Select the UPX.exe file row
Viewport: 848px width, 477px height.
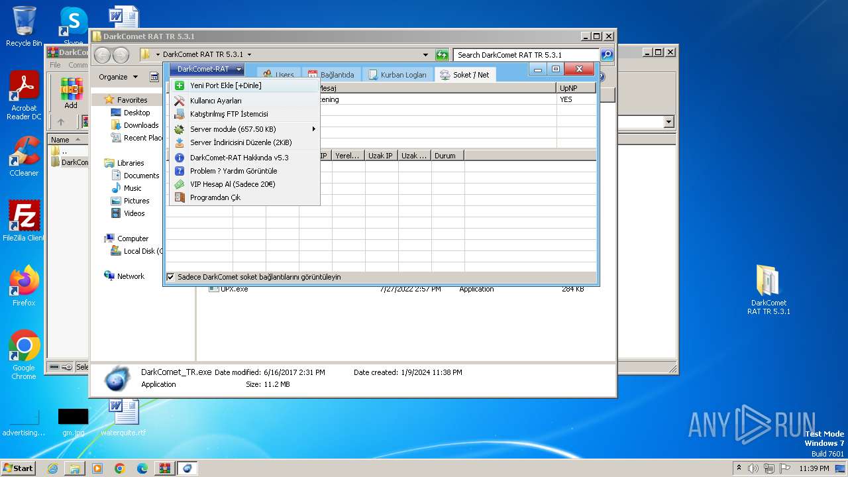pyautogui.click(x=397, y=289)
